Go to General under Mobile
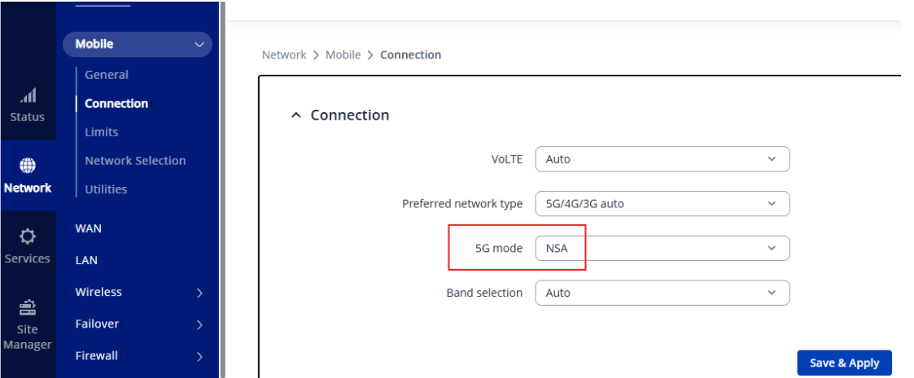Viewport: 914px width, 378px height. (x=107, y=75)
